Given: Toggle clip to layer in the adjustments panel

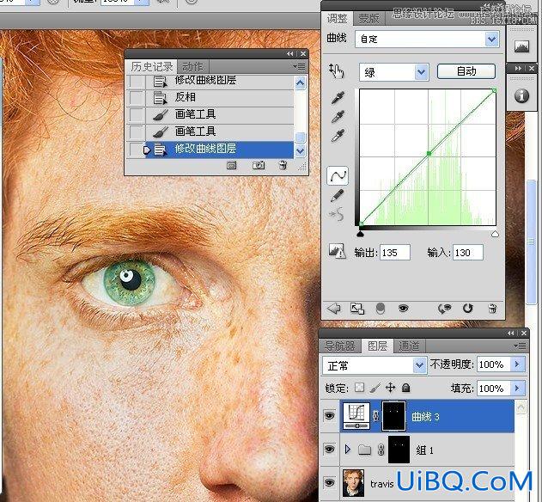Looking at the screenshot, I should coord(381,308).
